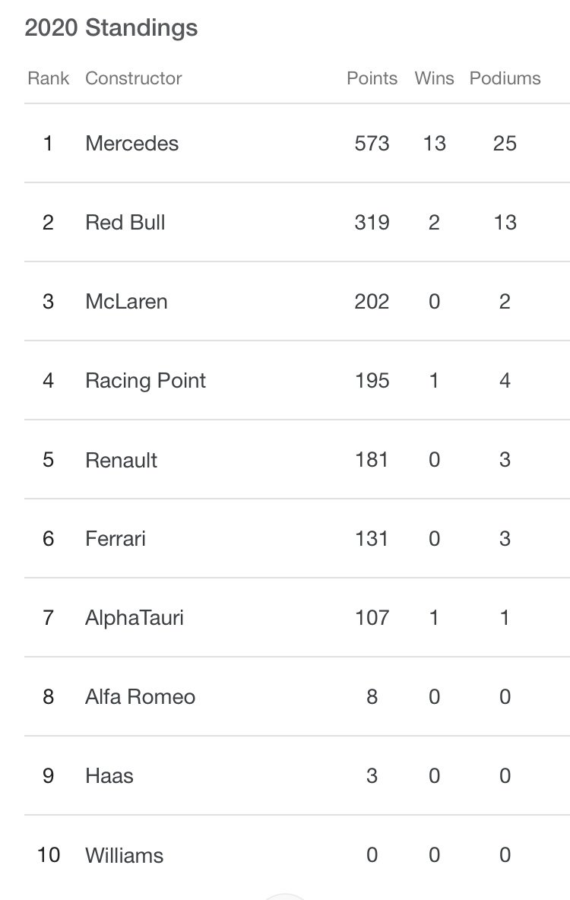Open the Mercedes constructor row
Screen dimensions: 570x900
pyautogui.click(x=296, y=144)
